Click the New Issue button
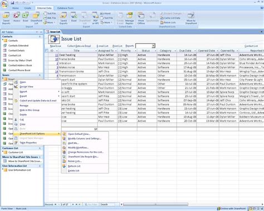The width and height of the screenshot is (264, 211). click(56, 46)
